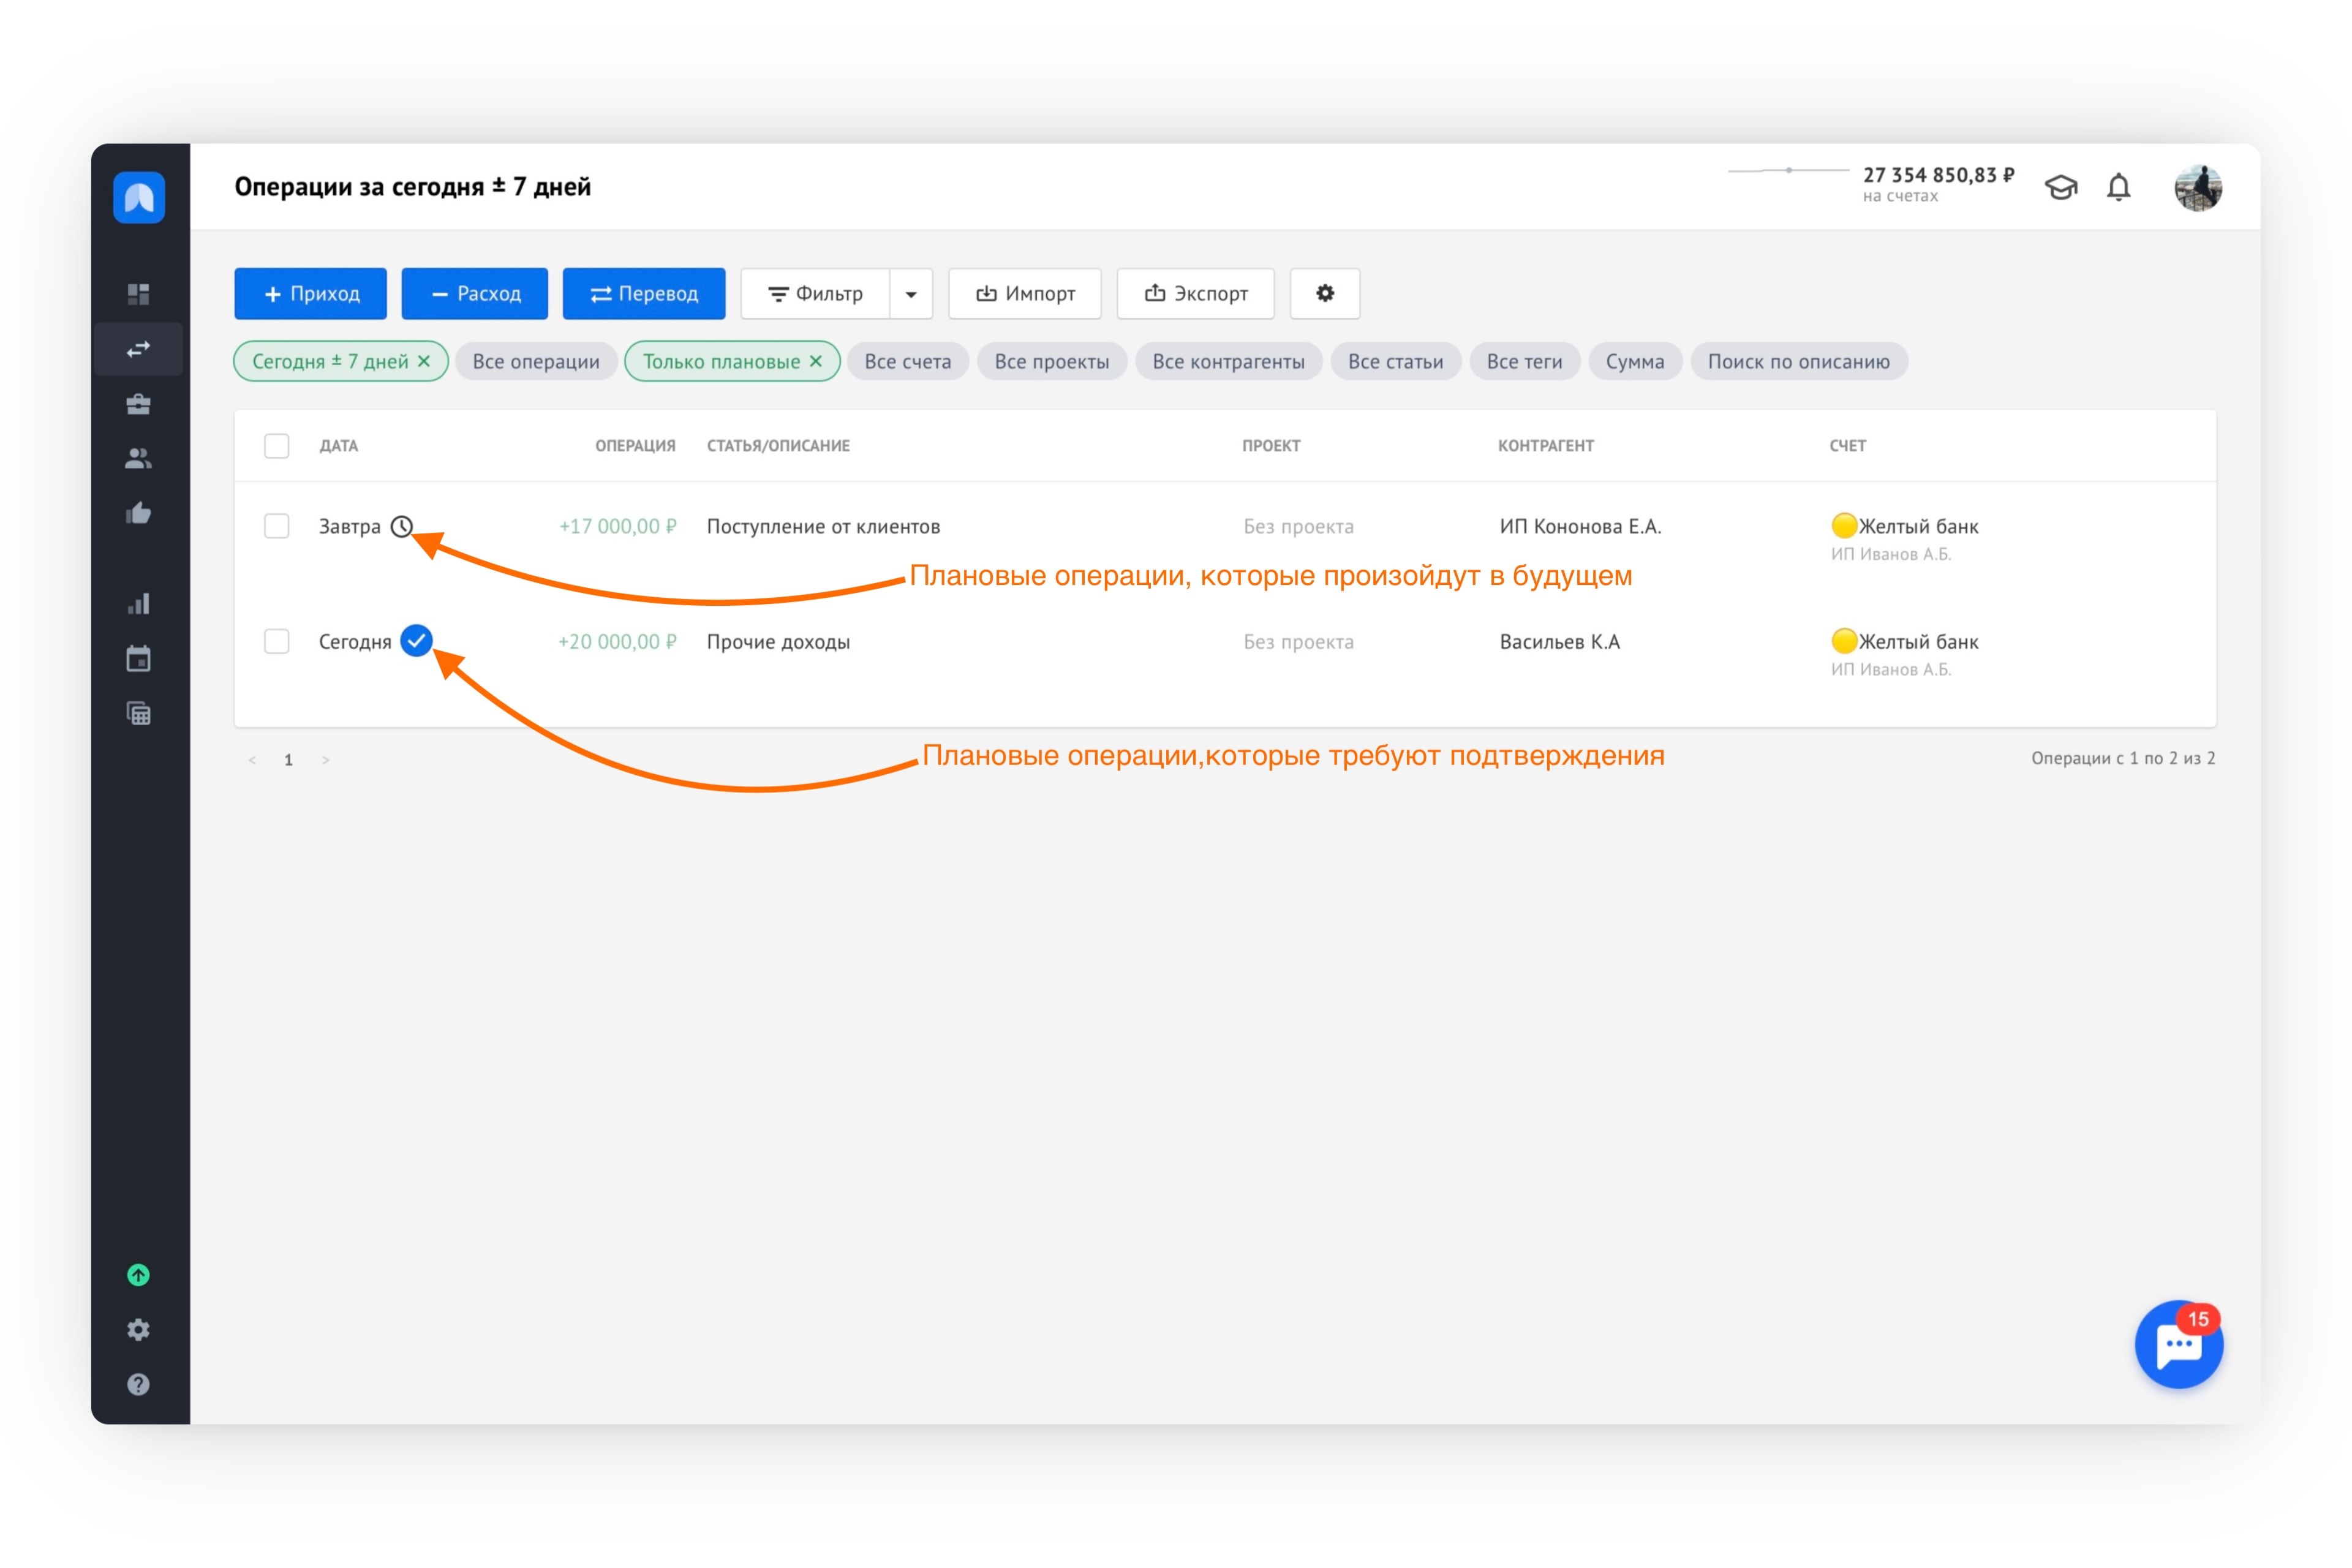Click the 27 354 850,83 ₽ balance
This screenshot has height=1568, width=2352.
point(1938,175)
